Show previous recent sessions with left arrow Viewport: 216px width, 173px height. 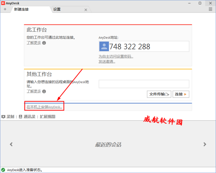11,144
